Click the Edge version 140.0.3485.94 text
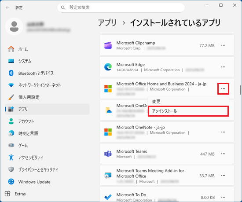The height and width of the screenshot is (202, 242). (127, 70)
